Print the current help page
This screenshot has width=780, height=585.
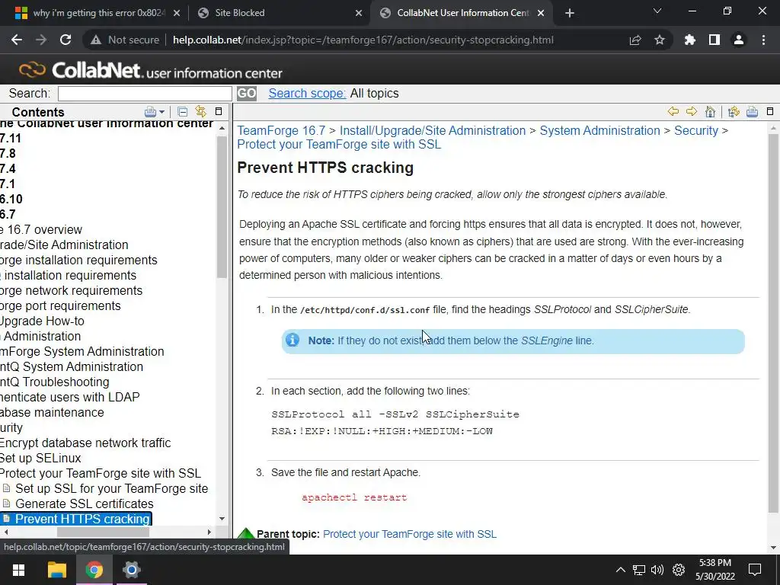pyautogui.click(x=752, y=111)
